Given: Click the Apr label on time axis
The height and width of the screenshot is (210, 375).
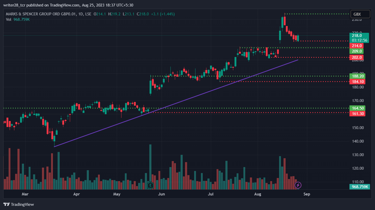Looking at the screenshot, I should [x=76, y=194].
